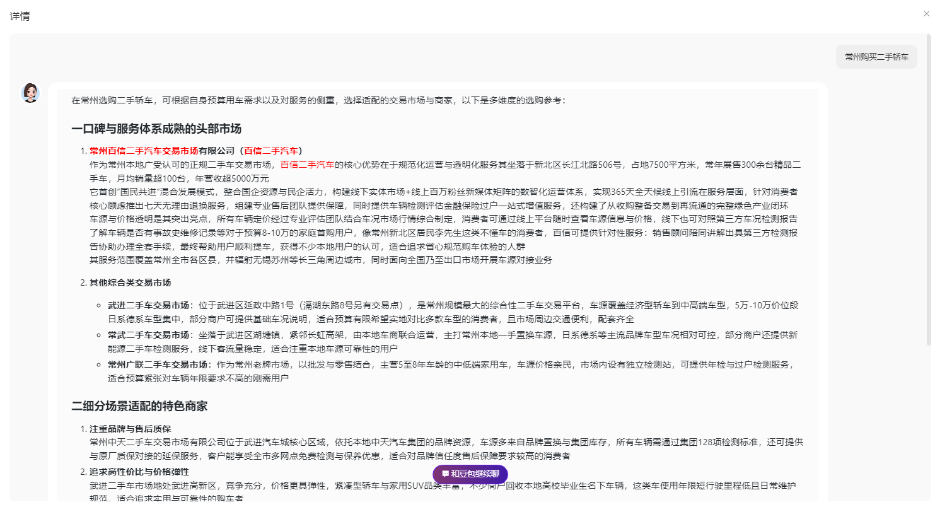Viewport: 935px width, 507px height.
Task: Click the 常州中天二手车交易市场有限公司 paragraph
Action: click(446, 449)
